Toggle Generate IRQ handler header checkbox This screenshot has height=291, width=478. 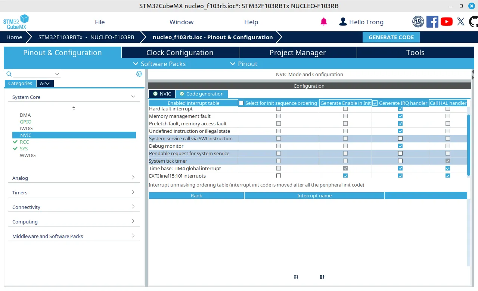(x=375, y=103)
